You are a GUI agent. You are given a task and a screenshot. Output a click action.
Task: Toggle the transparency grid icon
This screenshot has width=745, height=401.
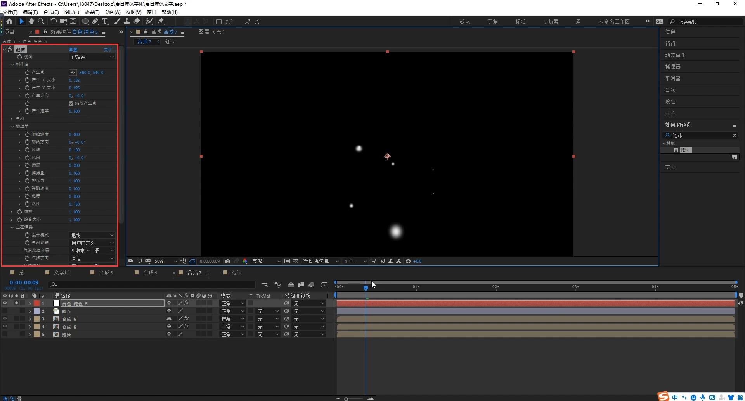tap(296, 262)
